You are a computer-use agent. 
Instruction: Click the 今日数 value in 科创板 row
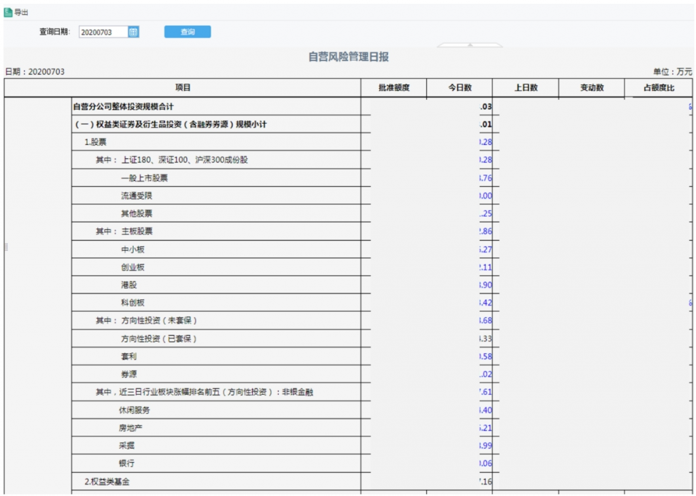coord(485,302)
